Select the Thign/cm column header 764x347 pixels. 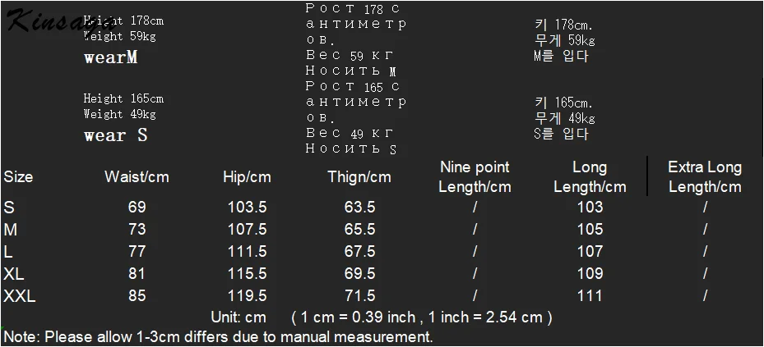359,177
